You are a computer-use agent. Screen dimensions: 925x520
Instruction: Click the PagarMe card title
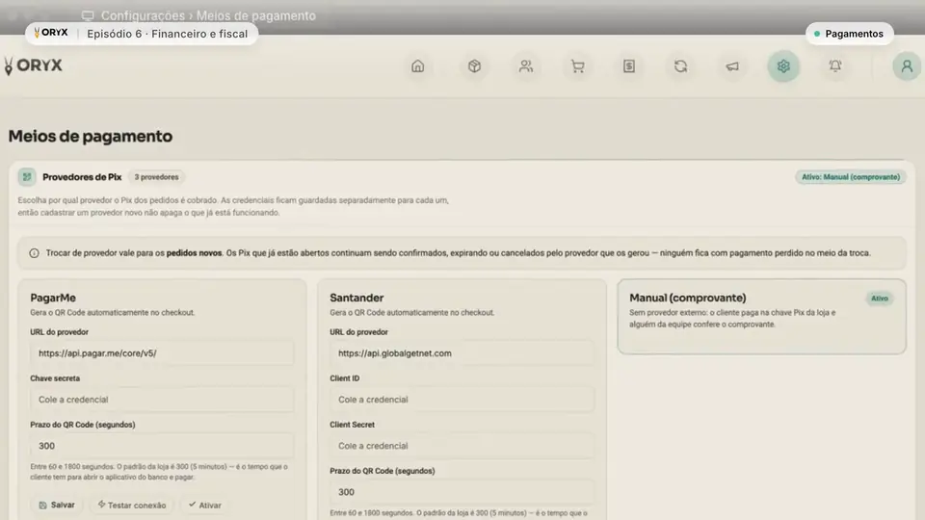(x=53, y=298)
